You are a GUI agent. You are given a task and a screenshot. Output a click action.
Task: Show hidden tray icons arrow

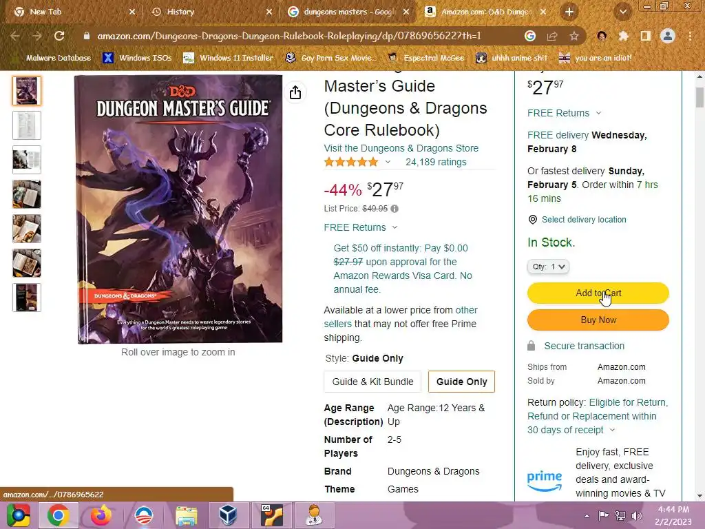(x=587, y=516)
